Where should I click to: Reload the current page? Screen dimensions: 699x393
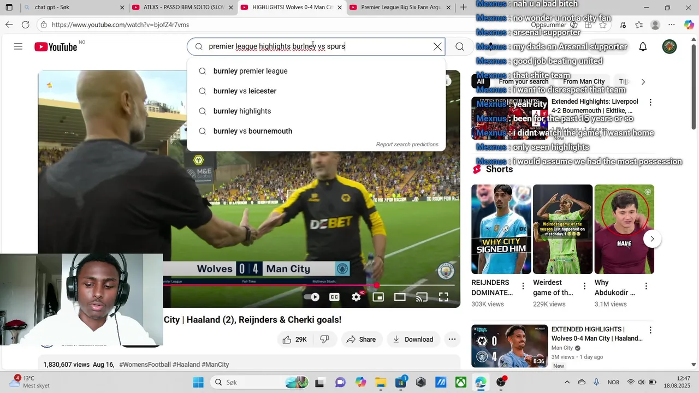coord(26,25)
